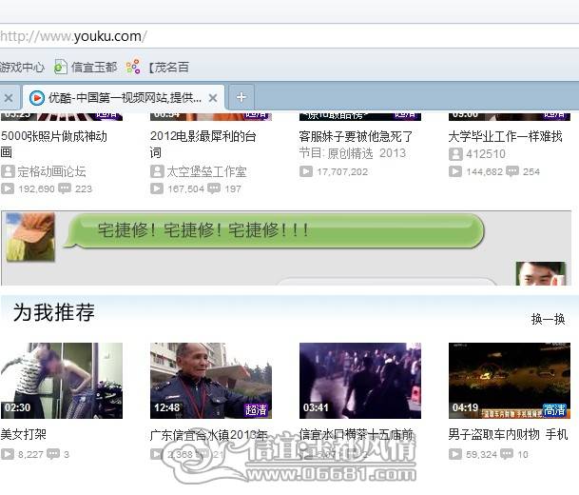Viewport: 579px width, 495px height.
Task: Play the 12:48 超清 video thumbnail
Action: tap(211, 381)
